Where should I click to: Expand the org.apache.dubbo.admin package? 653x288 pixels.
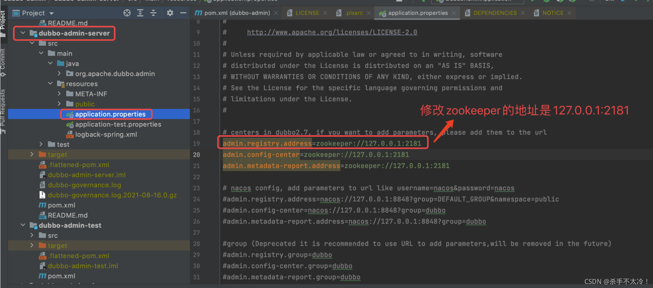pos(59,74)
